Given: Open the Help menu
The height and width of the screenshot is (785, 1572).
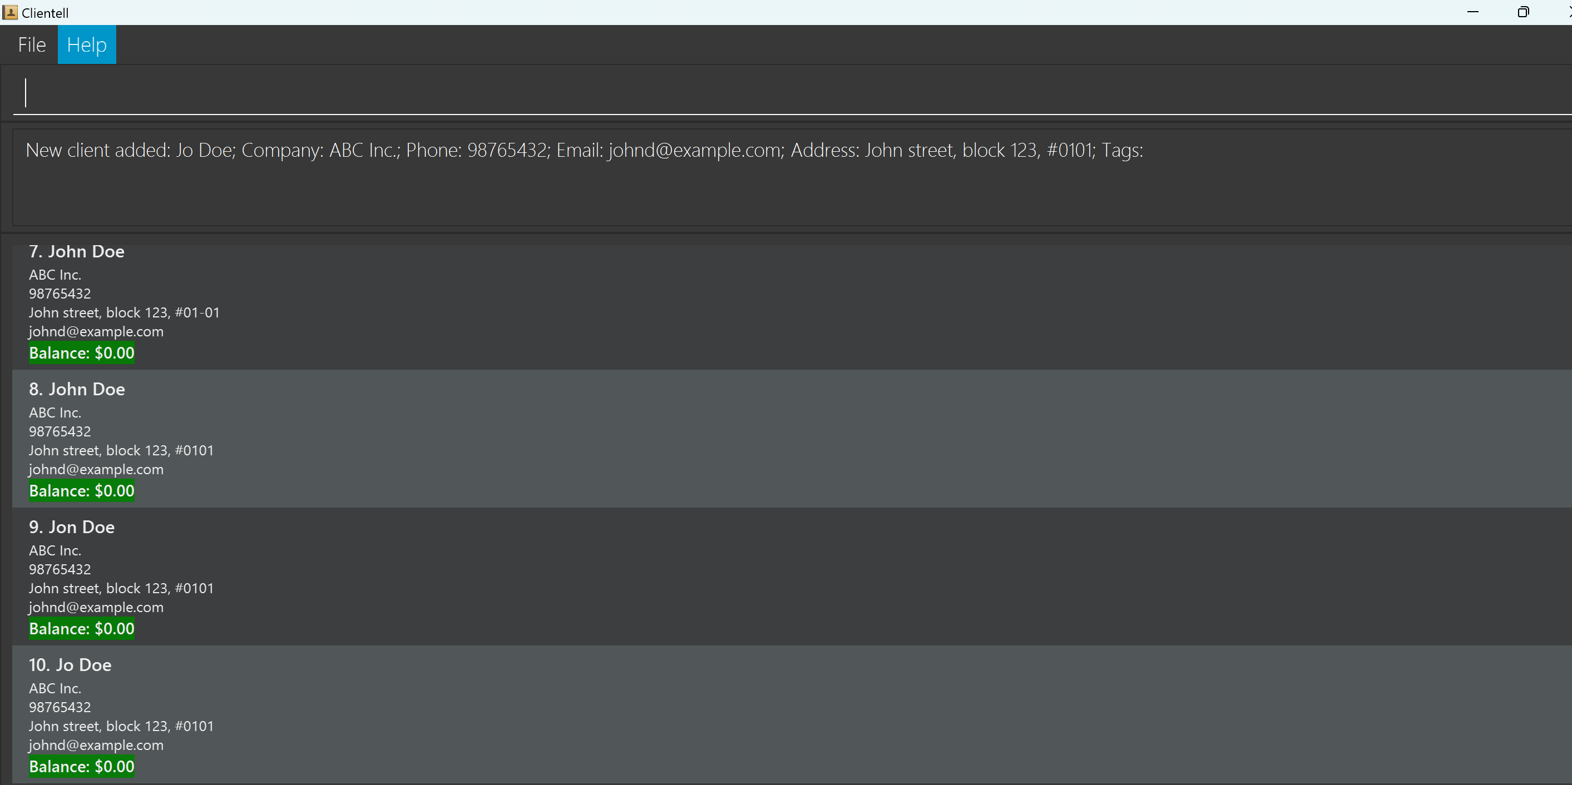Looking at the screenshot, I should click(x=87, y=44).
